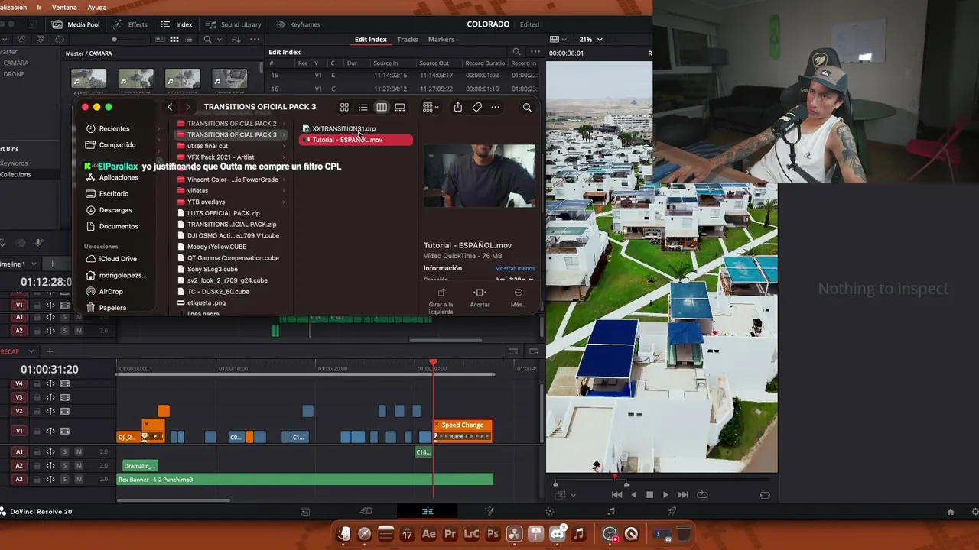Image resolution: width=979 pixels, height=550 pixels.
Task: Open the Effects panel
Action: 130,24
